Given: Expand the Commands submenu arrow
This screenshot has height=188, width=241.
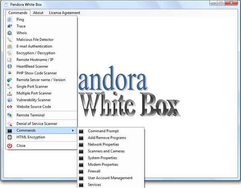Looking at the screenshot, I should pos(73,130).
